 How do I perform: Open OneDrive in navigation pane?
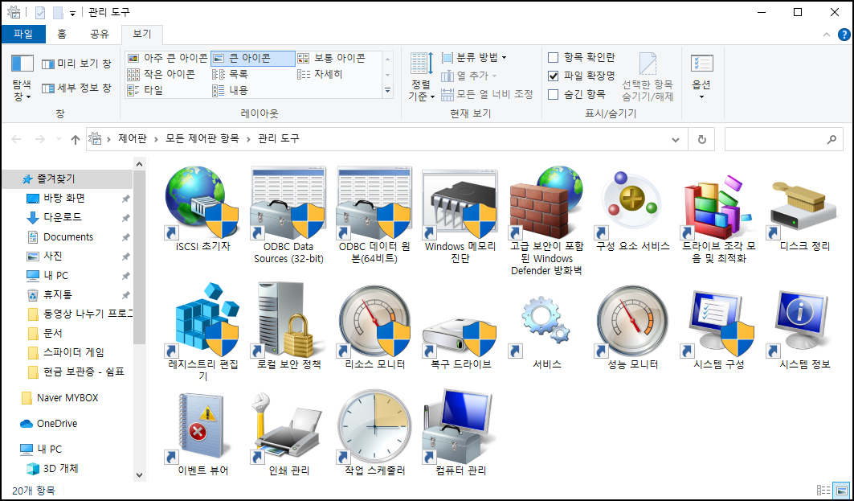coord(57,424)
